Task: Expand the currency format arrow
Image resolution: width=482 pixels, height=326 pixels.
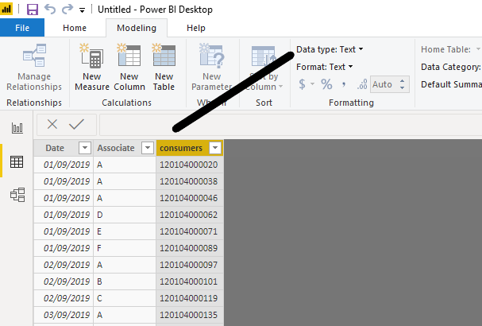Action: pyautogui.click(x=312, y=84)
